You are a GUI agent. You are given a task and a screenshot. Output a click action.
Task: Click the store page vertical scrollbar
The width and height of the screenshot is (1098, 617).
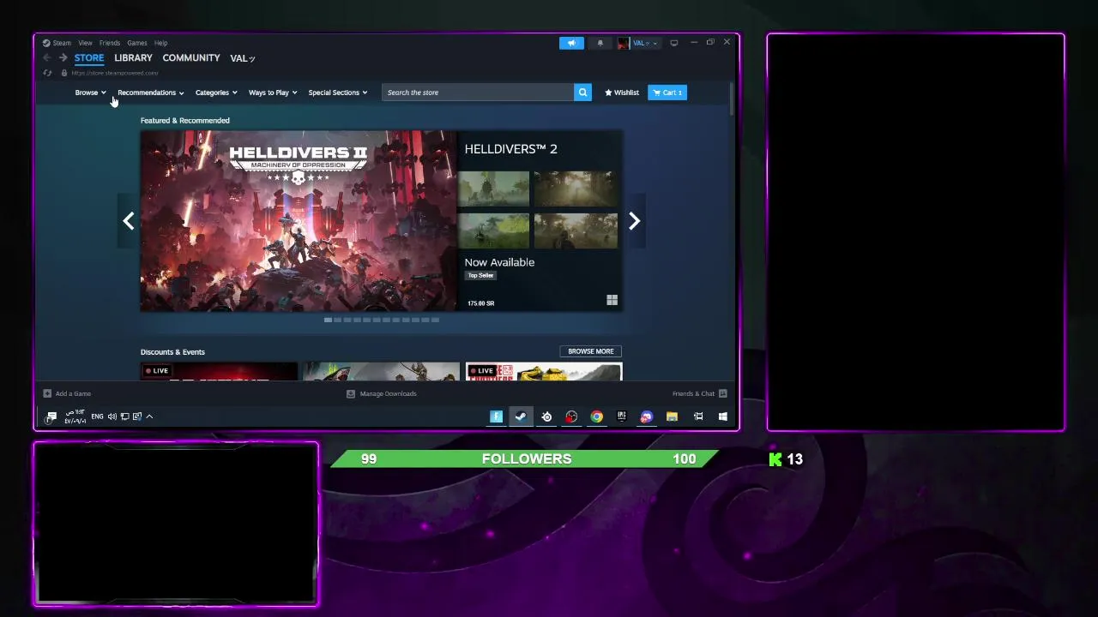732,99
